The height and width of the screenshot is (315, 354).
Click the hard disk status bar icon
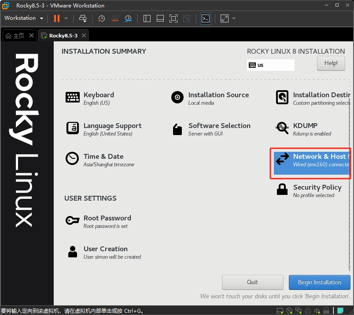point(280,311)
